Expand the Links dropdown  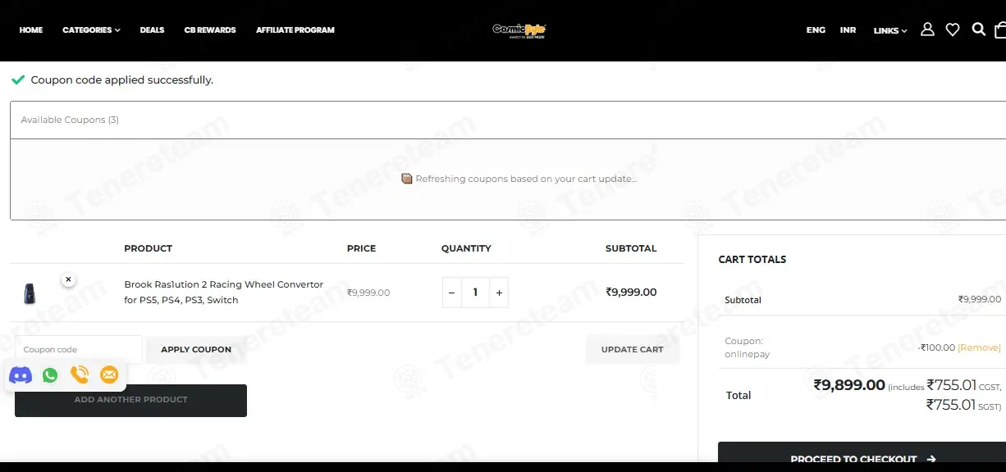click(890, 30)
